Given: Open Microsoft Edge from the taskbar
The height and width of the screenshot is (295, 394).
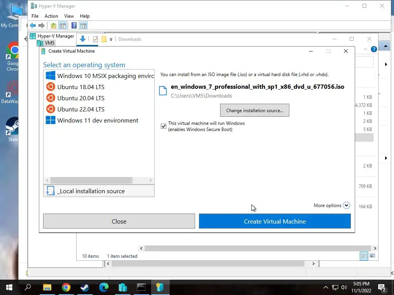Looking at the screenshot, I should click(104, 287).
